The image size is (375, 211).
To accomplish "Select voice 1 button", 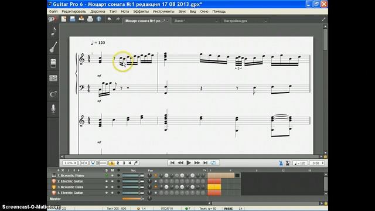I will [111, 163].
